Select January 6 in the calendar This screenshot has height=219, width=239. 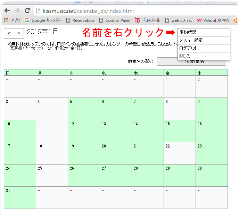pos(116,109)
